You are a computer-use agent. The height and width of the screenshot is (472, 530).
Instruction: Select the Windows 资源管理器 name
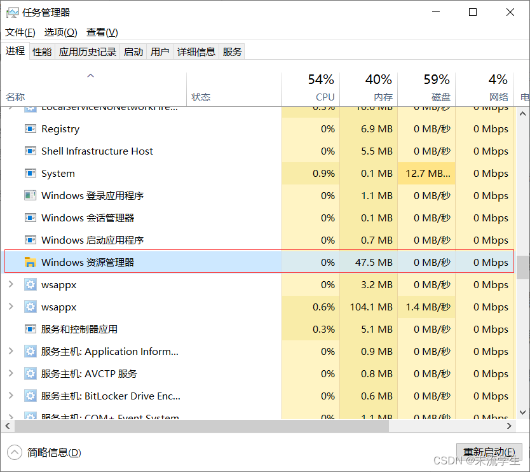click(x=88, y=262)
